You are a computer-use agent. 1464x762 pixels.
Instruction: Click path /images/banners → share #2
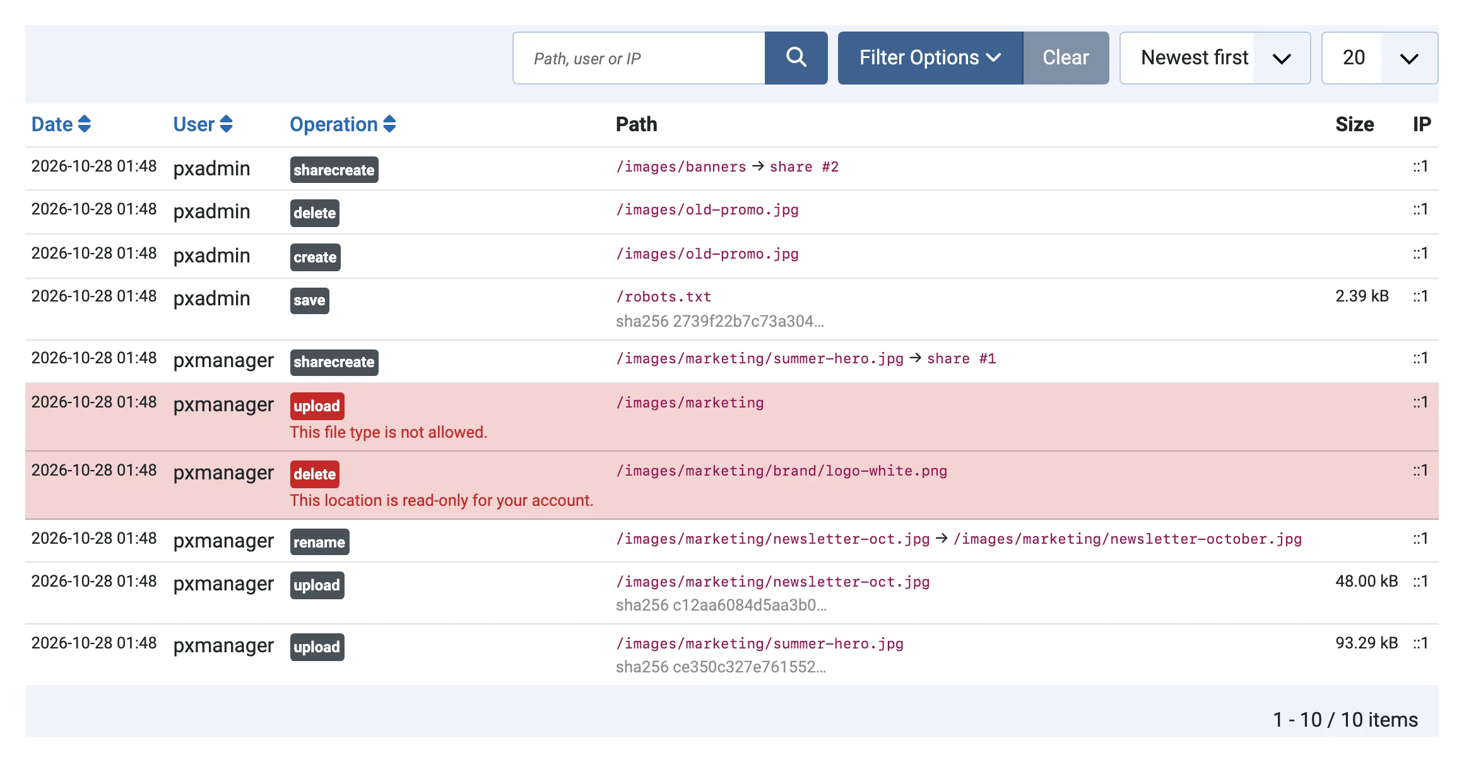pos(727,167)
